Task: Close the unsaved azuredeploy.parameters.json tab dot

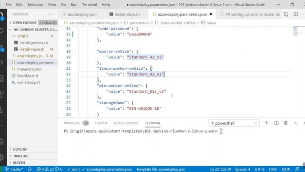Action: click(x=211, y=14)
